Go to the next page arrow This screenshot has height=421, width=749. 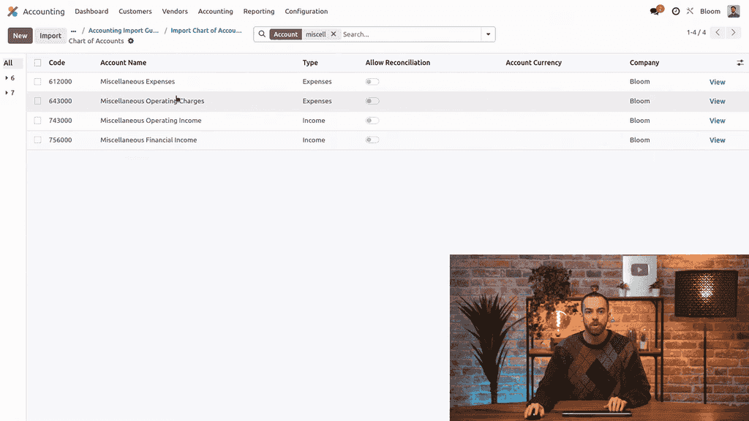pos(734,33)
